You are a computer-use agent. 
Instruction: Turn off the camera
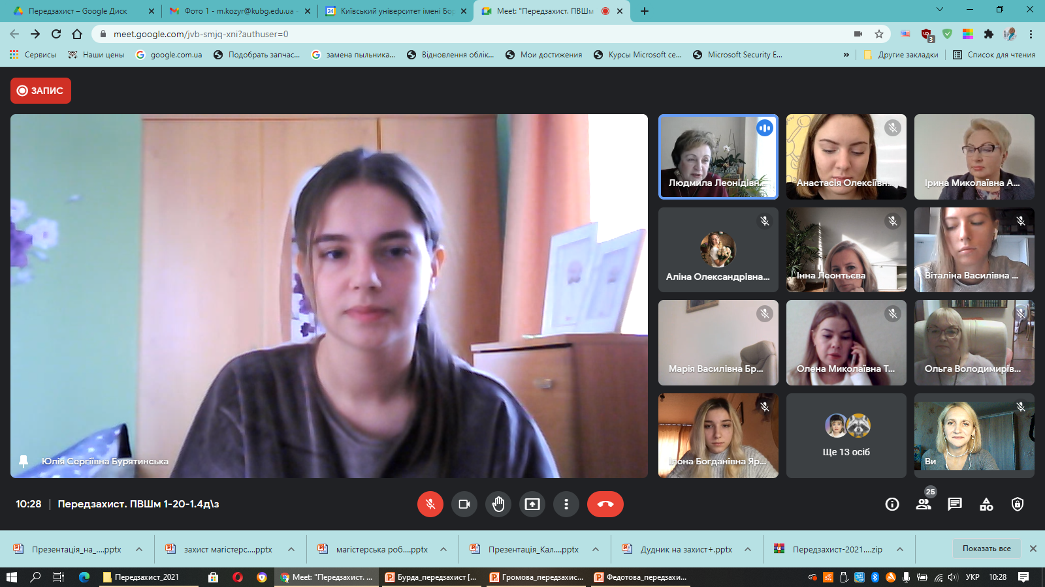tap(464, 504)
